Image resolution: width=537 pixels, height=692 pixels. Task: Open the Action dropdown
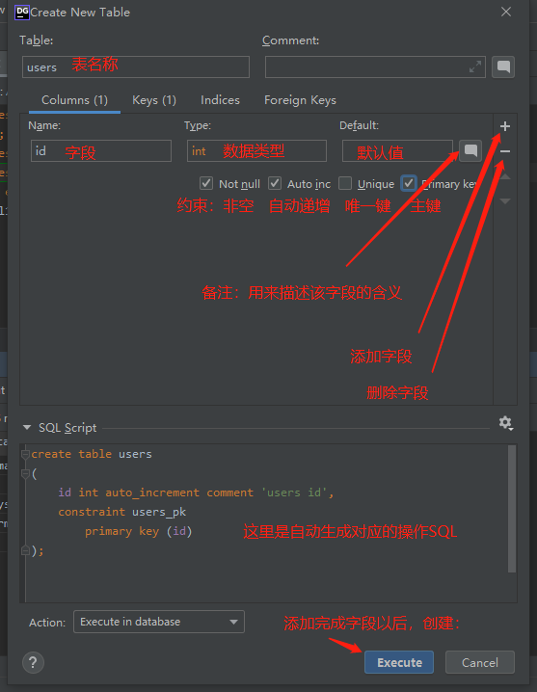pyautogui.click(x=159, y=622)
